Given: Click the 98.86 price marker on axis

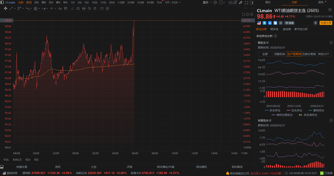Looking at the screenshot, I should [8, 20].
